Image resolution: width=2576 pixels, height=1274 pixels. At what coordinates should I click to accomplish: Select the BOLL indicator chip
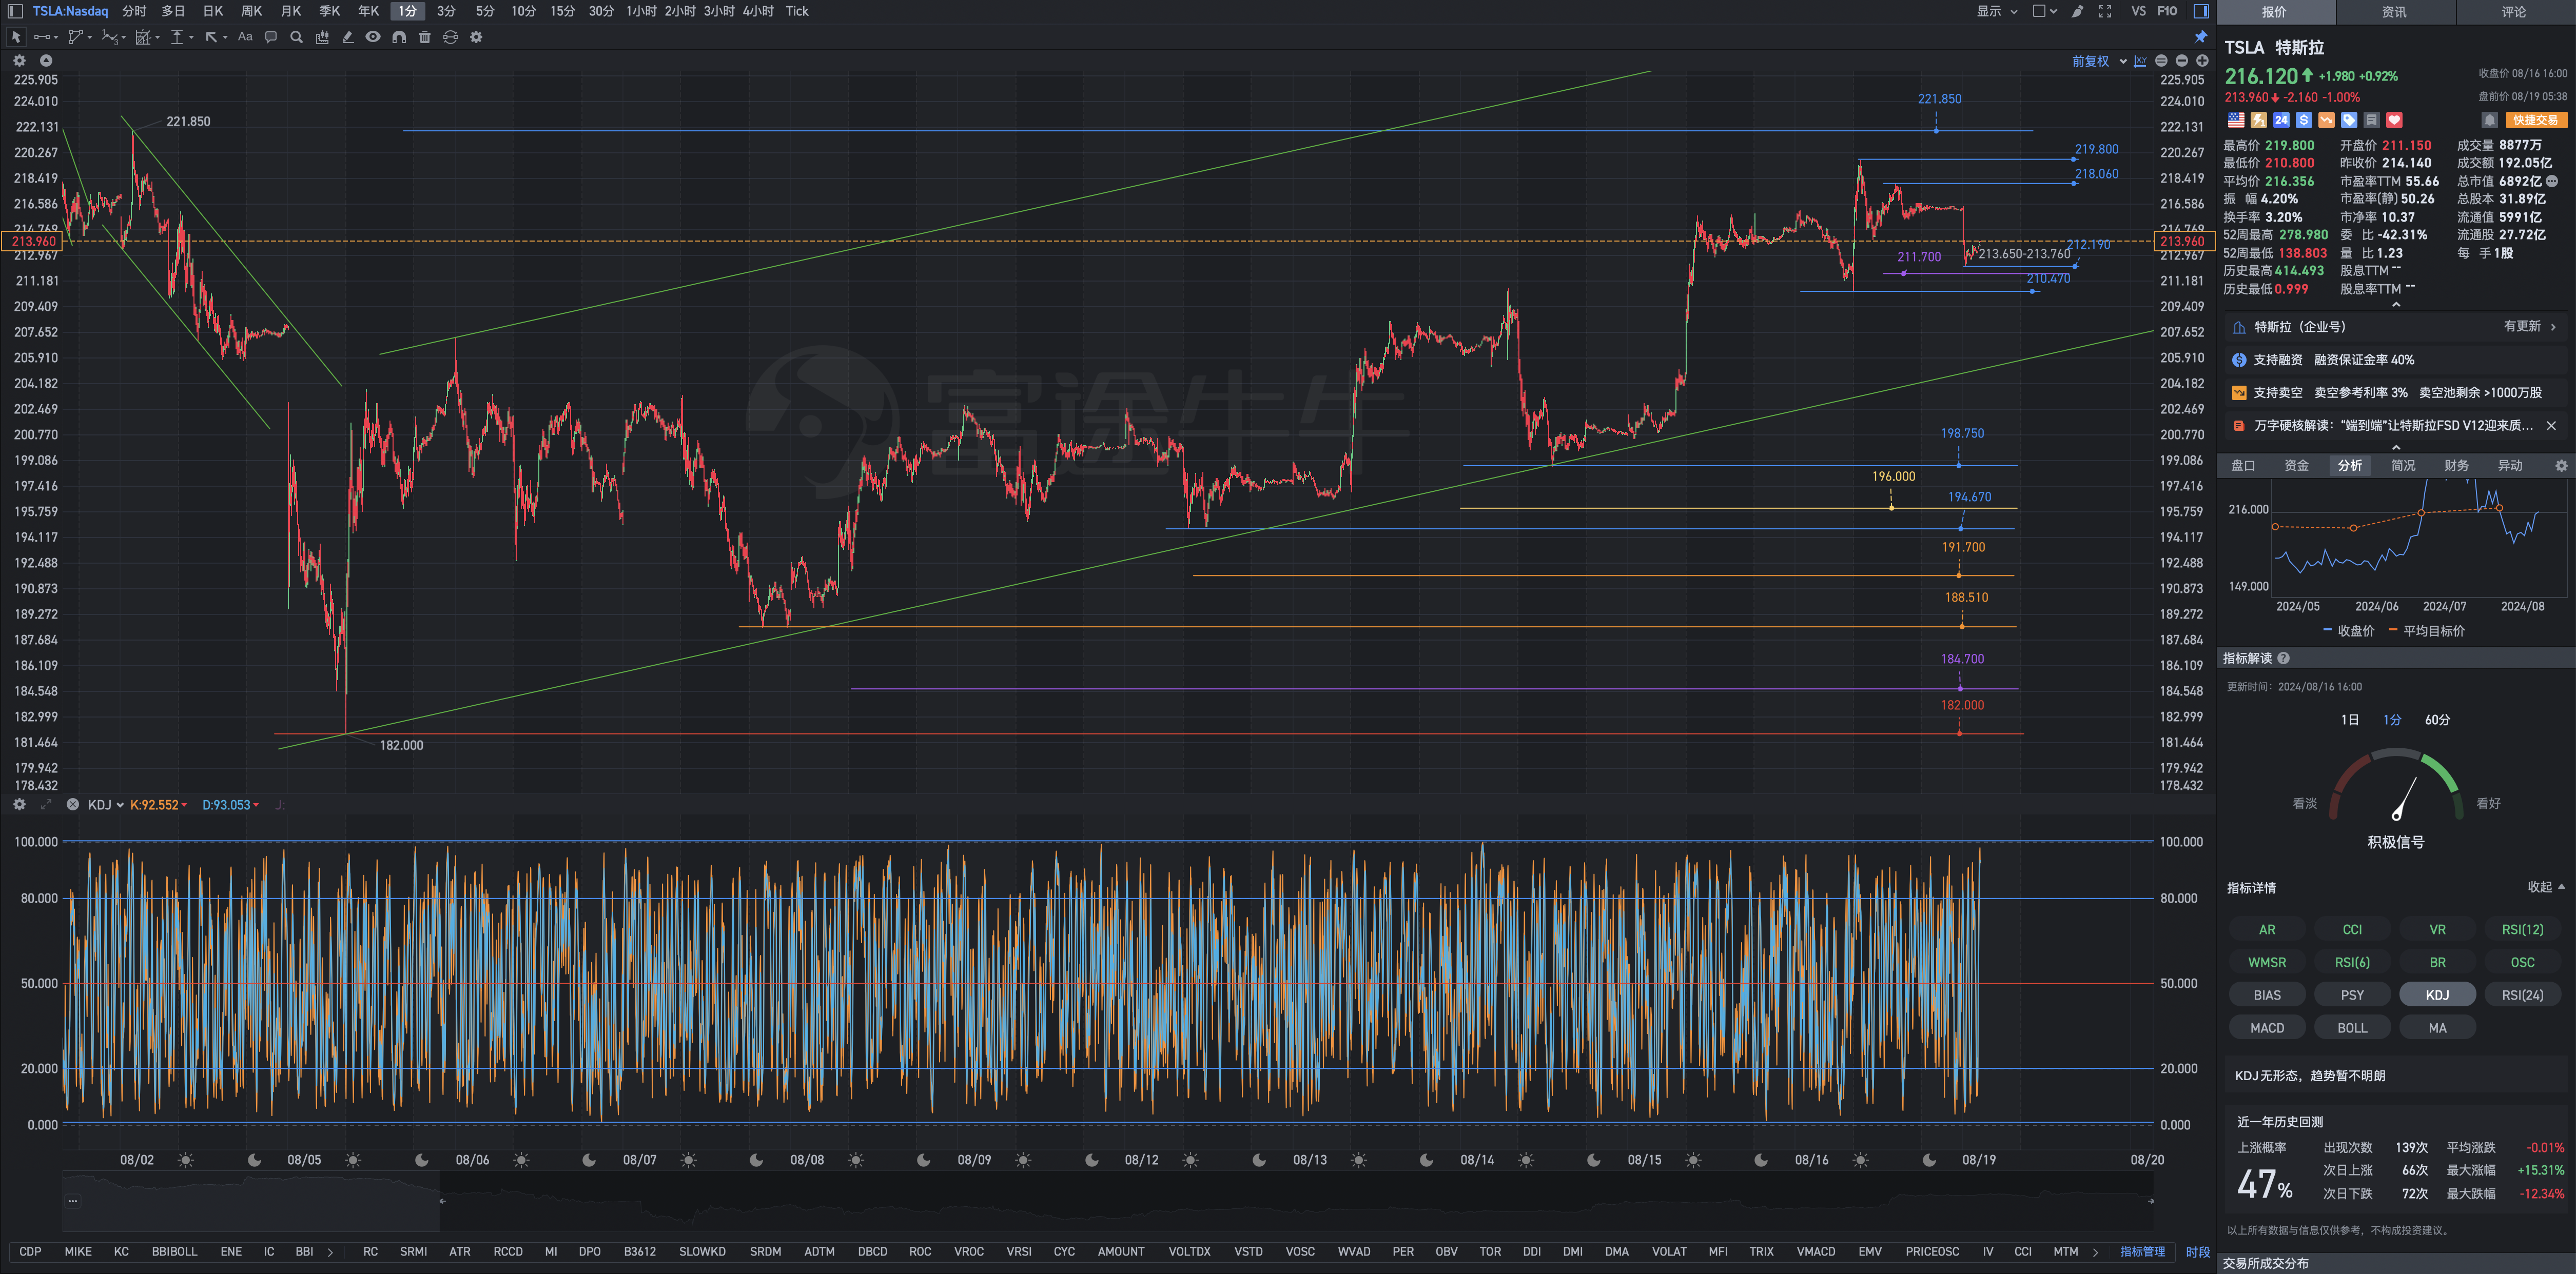(2352, 1027)
